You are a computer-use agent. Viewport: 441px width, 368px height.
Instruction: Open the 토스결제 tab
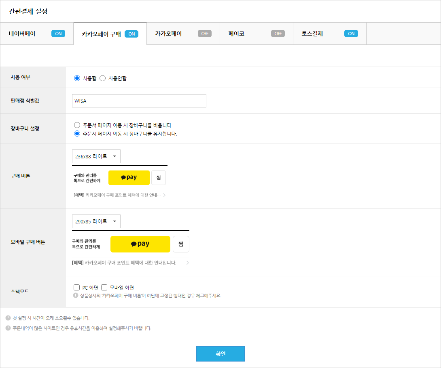(x=330, y=34)
